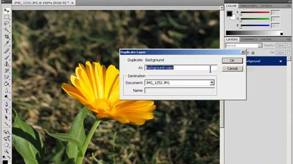Select the Crop tool
Screen dimensions: 293x164
(x=6, y=36)
